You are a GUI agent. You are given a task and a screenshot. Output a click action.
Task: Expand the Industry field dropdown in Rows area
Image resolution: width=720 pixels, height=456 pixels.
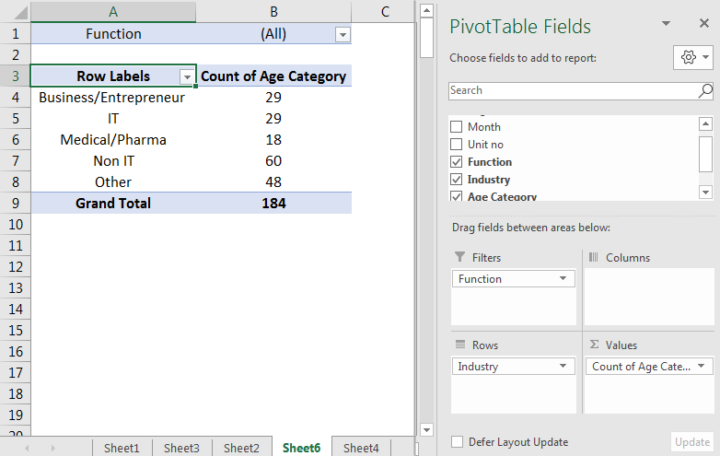(563, 367)
